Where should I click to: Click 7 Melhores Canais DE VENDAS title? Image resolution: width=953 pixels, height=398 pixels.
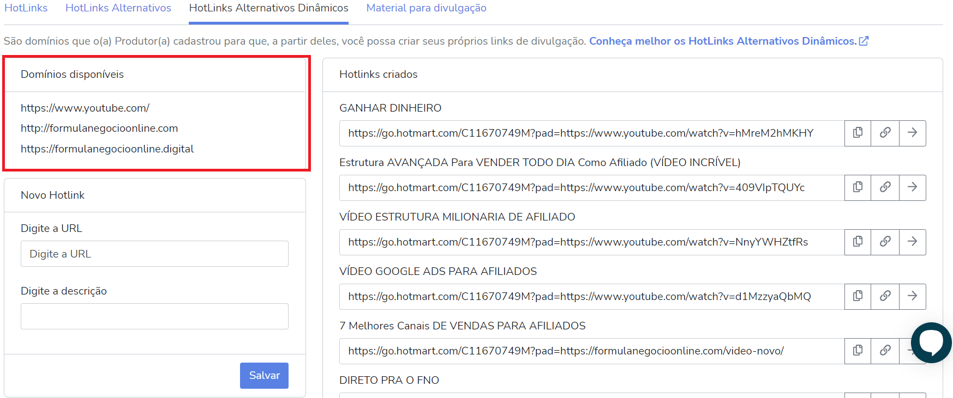point(462,326)
